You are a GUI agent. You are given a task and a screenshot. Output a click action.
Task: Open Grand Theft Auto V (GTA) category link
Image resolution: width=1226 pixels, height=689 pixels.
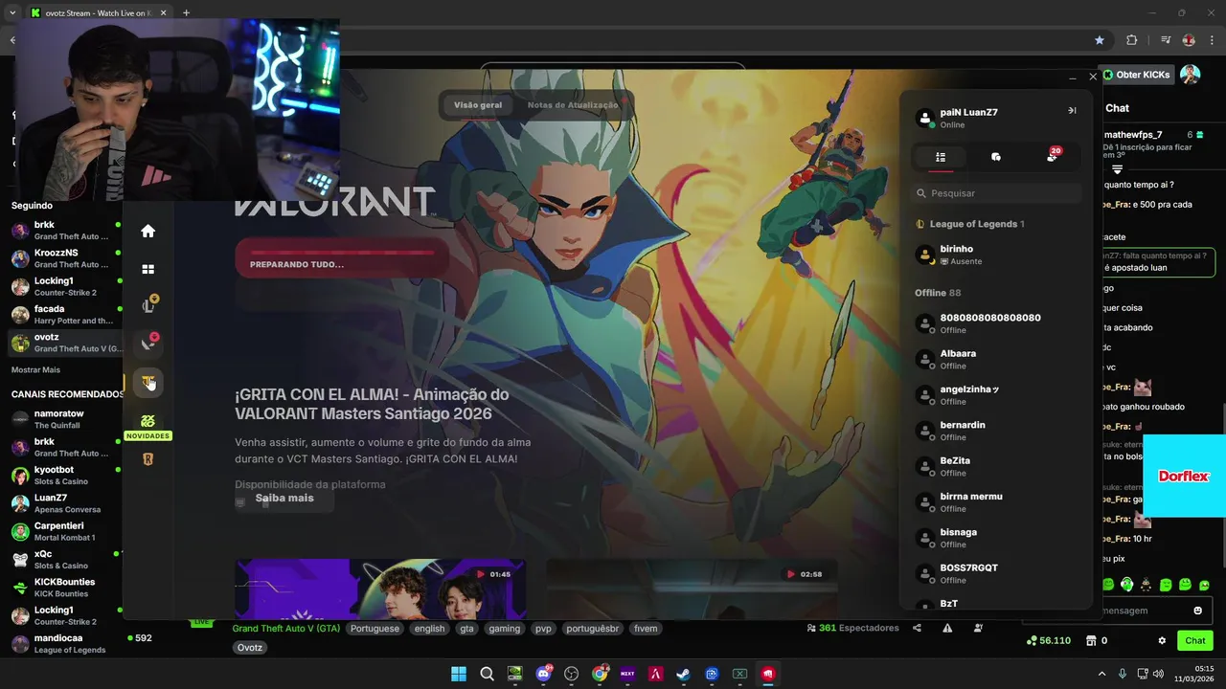coord(285,629)
